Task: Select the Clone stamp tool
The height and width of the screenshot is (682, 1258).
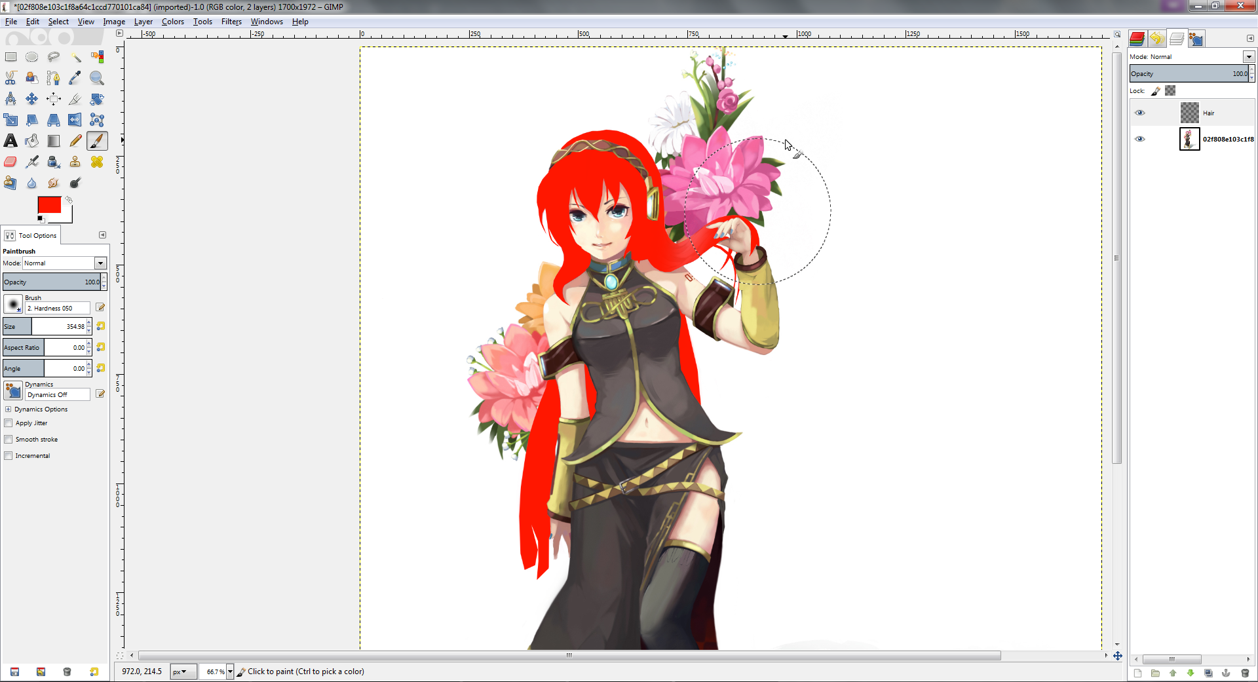Action: 75,162
